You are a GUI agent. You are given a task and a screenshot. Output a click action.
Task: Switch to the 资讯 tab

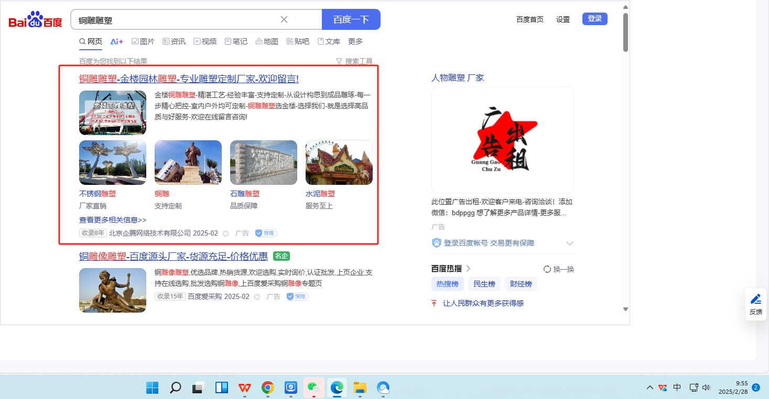[x=174, y=41]
